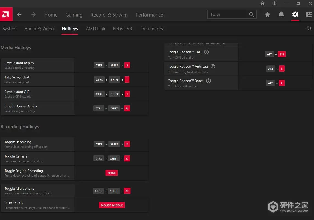
Task: Change the U key for Save In-Game Replay
Action: pos(127,109)
